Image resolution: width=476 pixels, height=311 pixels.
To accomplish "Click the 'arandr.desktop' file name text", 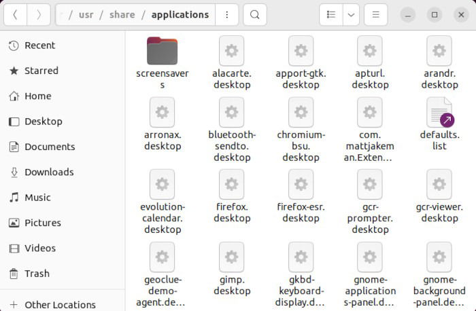I will tap(439, 79).
